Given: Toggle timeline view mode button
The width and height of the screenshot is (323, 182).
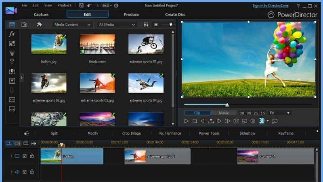Looking at the screenshot, I should click(x=9, y=144).
